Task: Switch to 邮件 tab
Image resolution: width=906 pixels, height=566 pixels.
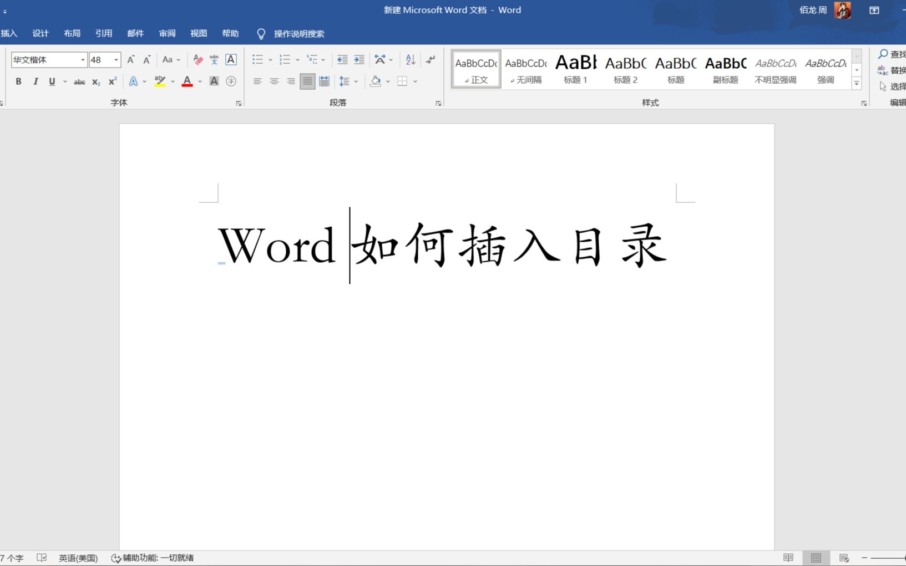Action: pyautogui.click(x=135, y=33)
